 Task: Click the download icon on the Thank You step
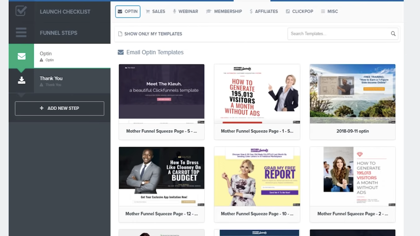click(21, 80)
